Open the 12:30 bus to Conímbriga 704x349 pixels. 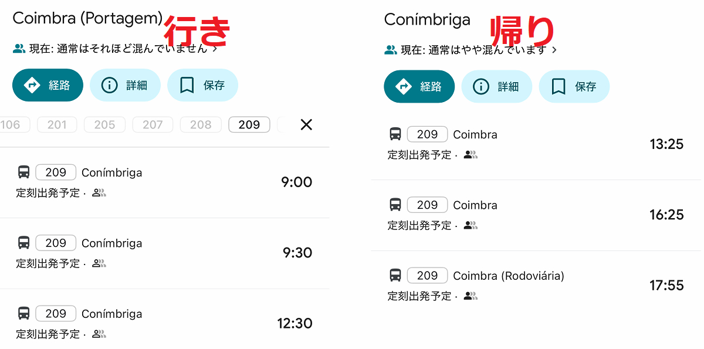164,323
